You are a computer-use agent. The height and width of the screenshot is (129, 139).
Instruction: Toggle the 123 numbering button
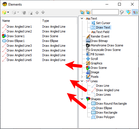click(x=135, y=12)
